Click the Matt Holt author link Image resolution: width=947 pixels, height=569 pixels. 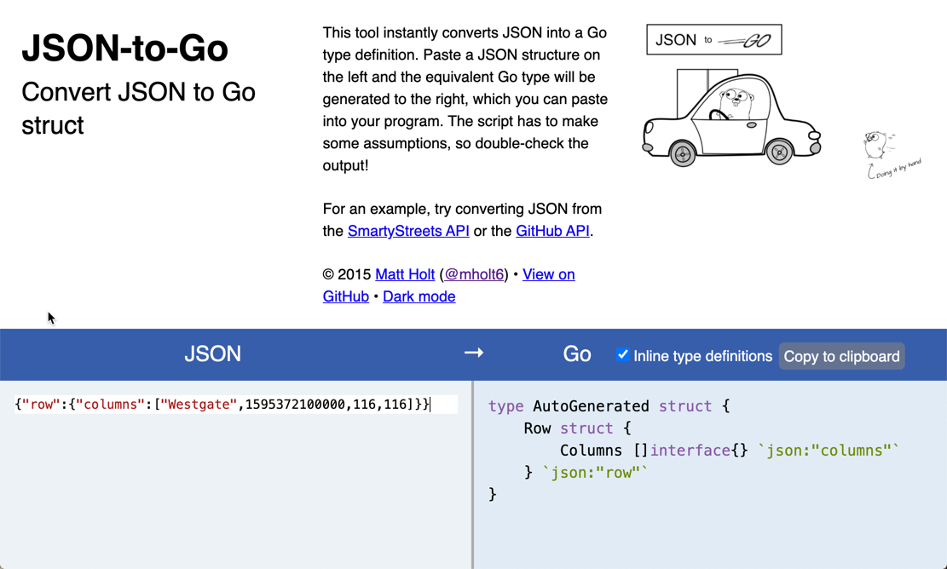404,274
